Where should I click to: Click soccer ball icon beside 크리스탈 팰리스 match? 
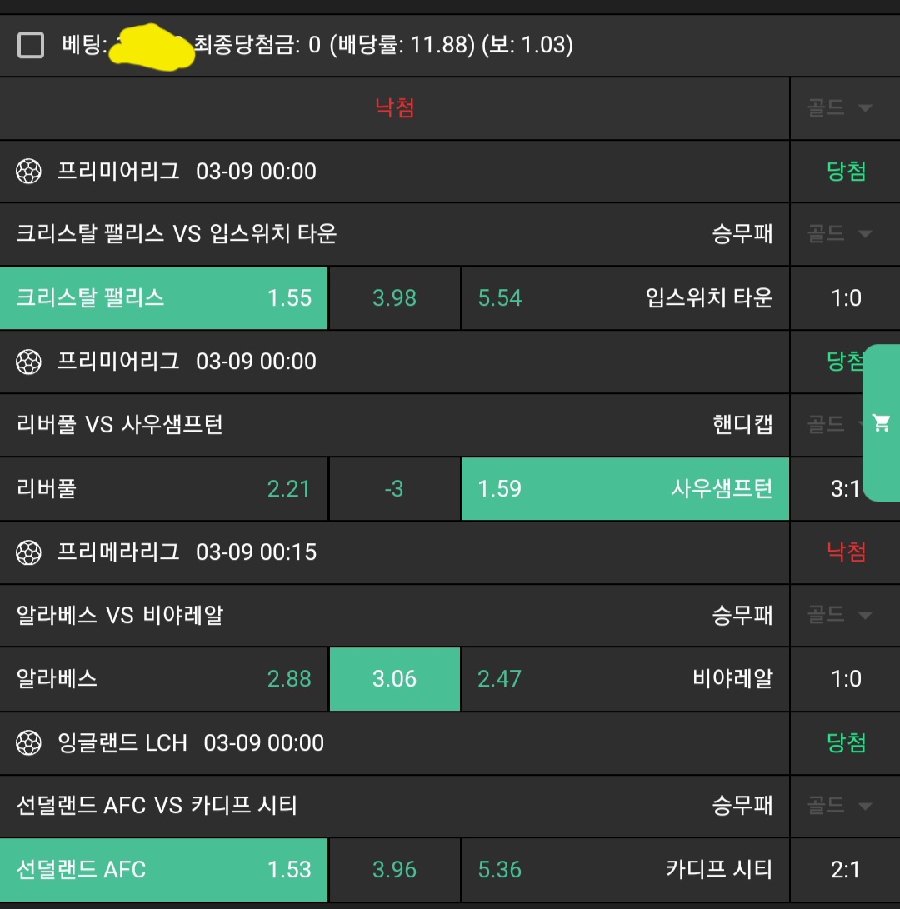[x=28, y=172]
